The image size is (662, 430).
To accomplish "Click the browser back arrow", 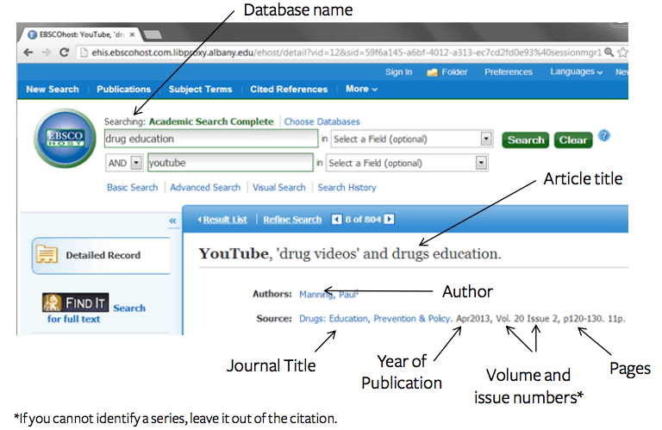I will click(x=28, y=53).
